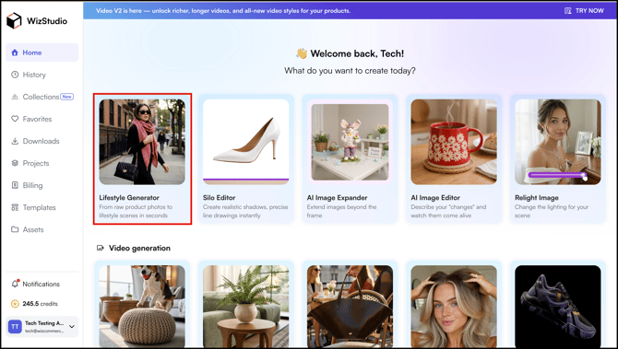
Task: Click the Relight Image woman portrait thumbnail
Action: [x=558, y=142]
